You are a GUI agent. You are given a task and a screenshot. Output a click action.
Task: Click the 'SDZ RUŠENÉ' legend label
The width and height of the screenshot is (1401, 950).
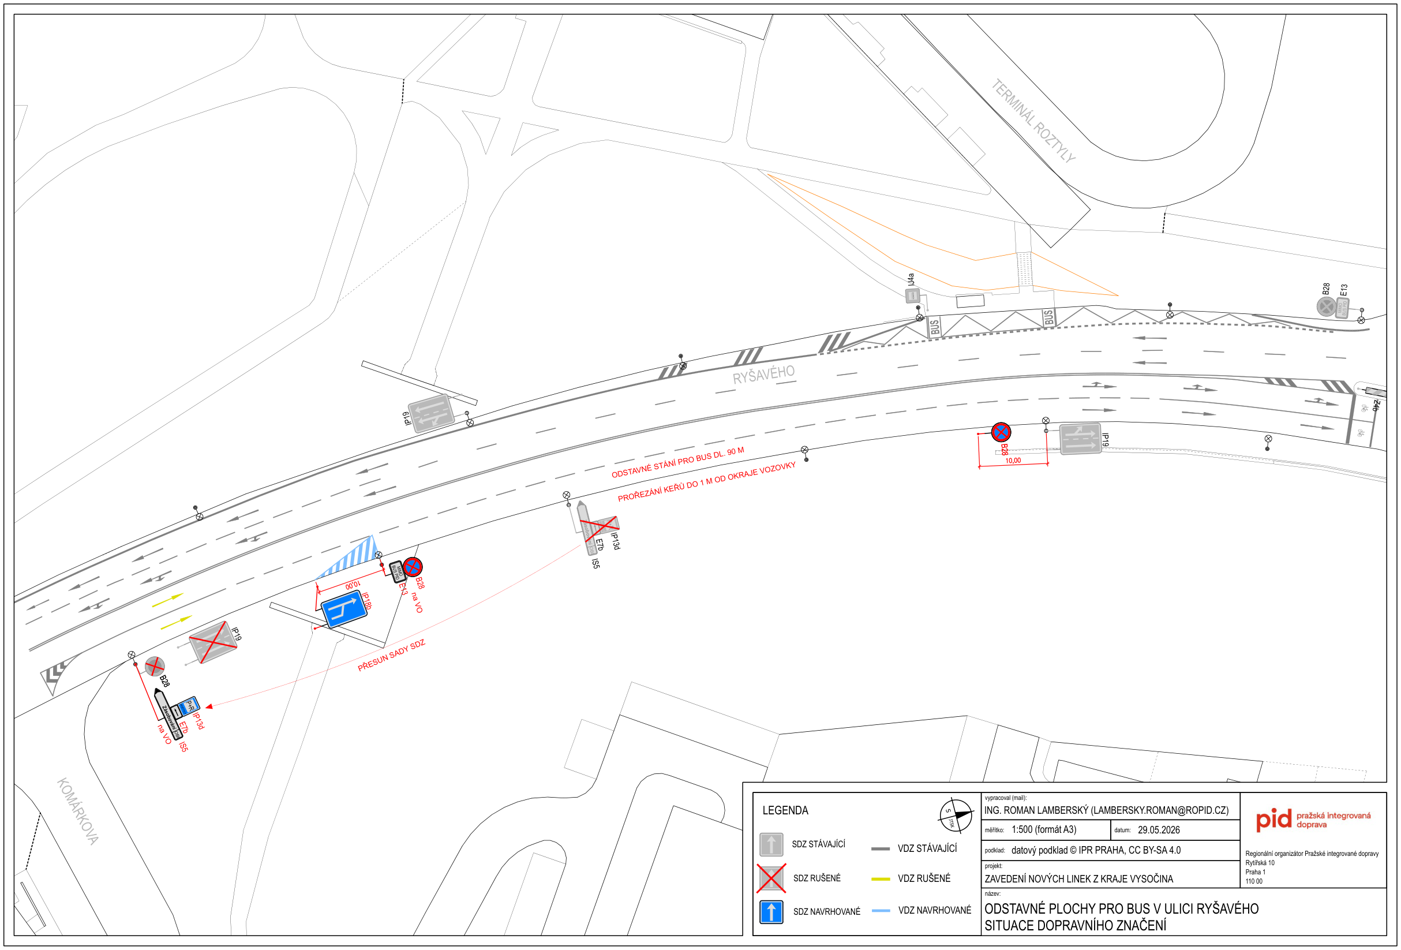pos(816,878)
